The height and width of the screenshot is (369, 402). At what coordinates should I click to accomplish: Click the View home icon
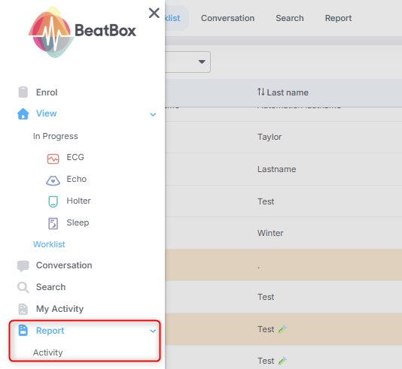point(23,113)
